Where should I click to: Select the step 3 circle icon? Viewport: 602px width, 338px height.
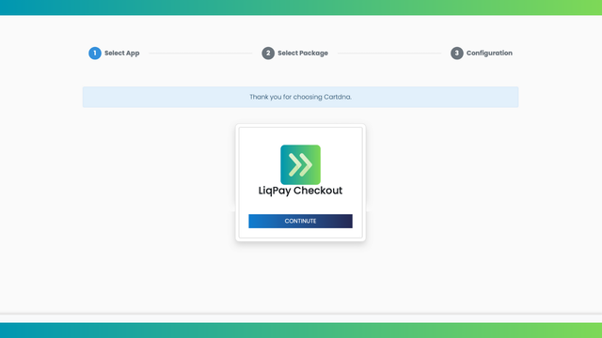click(456, 54)
